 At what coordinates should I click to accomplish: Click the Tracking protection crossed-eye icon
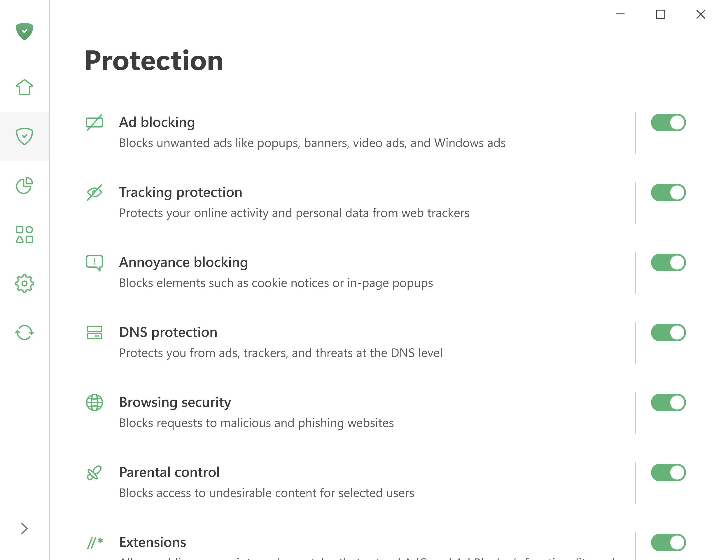coord(94,192)
